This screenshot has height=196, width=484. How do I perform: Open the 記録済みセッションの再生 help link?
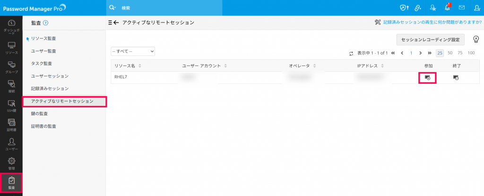point(432,22)
